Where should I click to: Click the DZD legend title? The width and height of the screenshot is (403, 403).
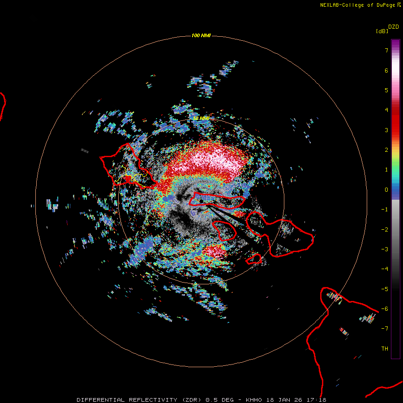click(x=394, y=27)
